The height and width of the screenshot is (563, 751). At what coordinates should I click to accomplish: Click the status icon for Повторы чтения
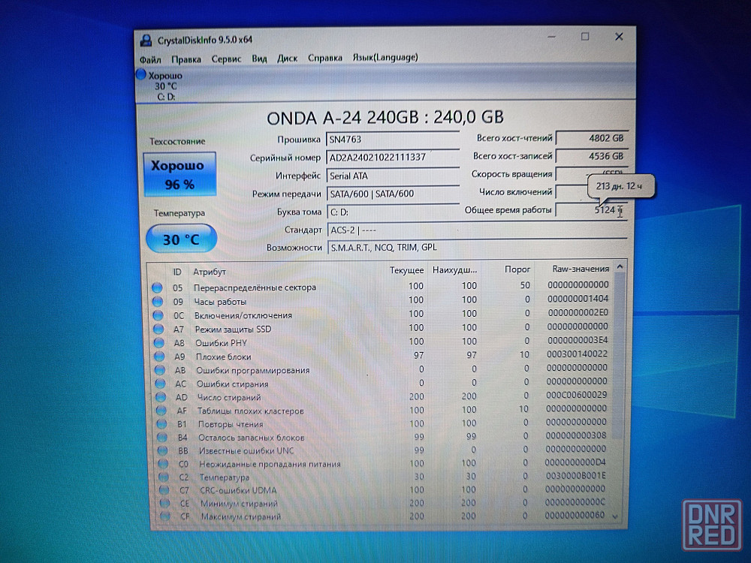[162, 423]
